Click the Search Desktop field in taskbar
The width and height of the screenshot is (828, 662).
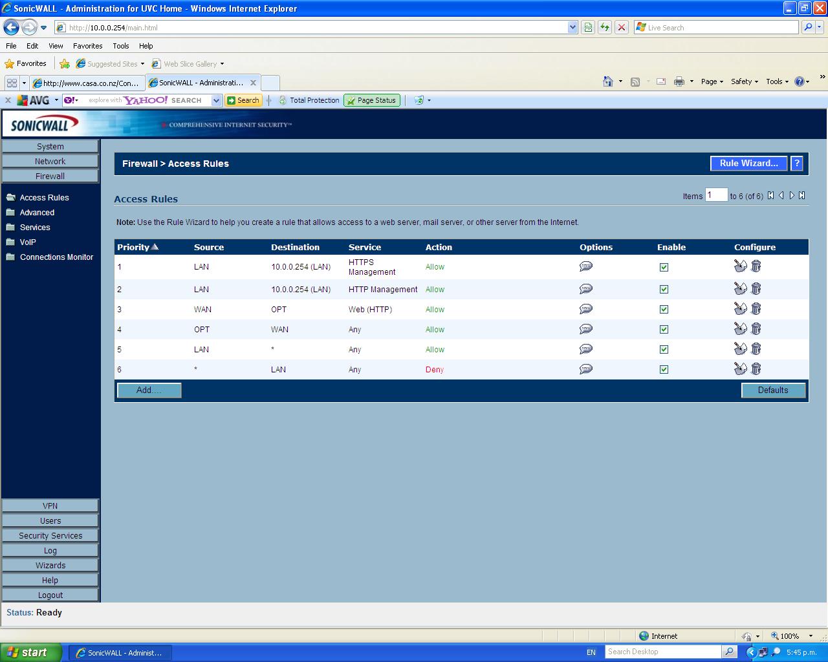point(664,652)
